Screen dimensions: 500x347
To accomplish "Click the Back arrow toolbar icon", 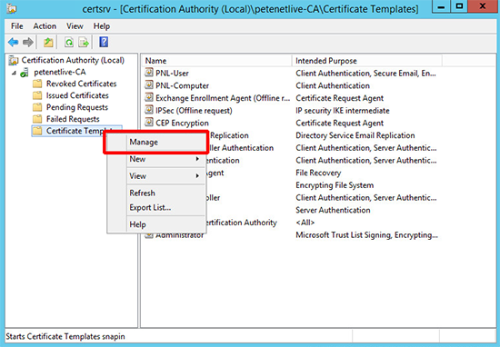I will [x=13, y=42].
